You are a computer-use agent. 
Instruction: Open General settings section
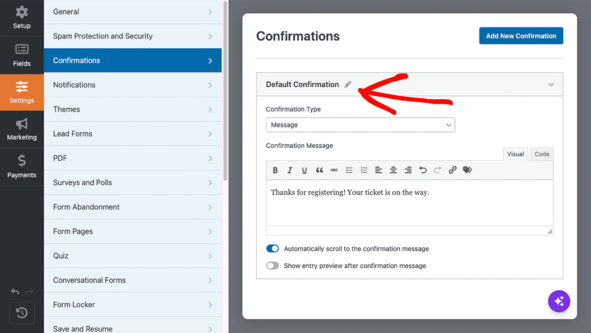pyautogui.click(x=133, y=12)
